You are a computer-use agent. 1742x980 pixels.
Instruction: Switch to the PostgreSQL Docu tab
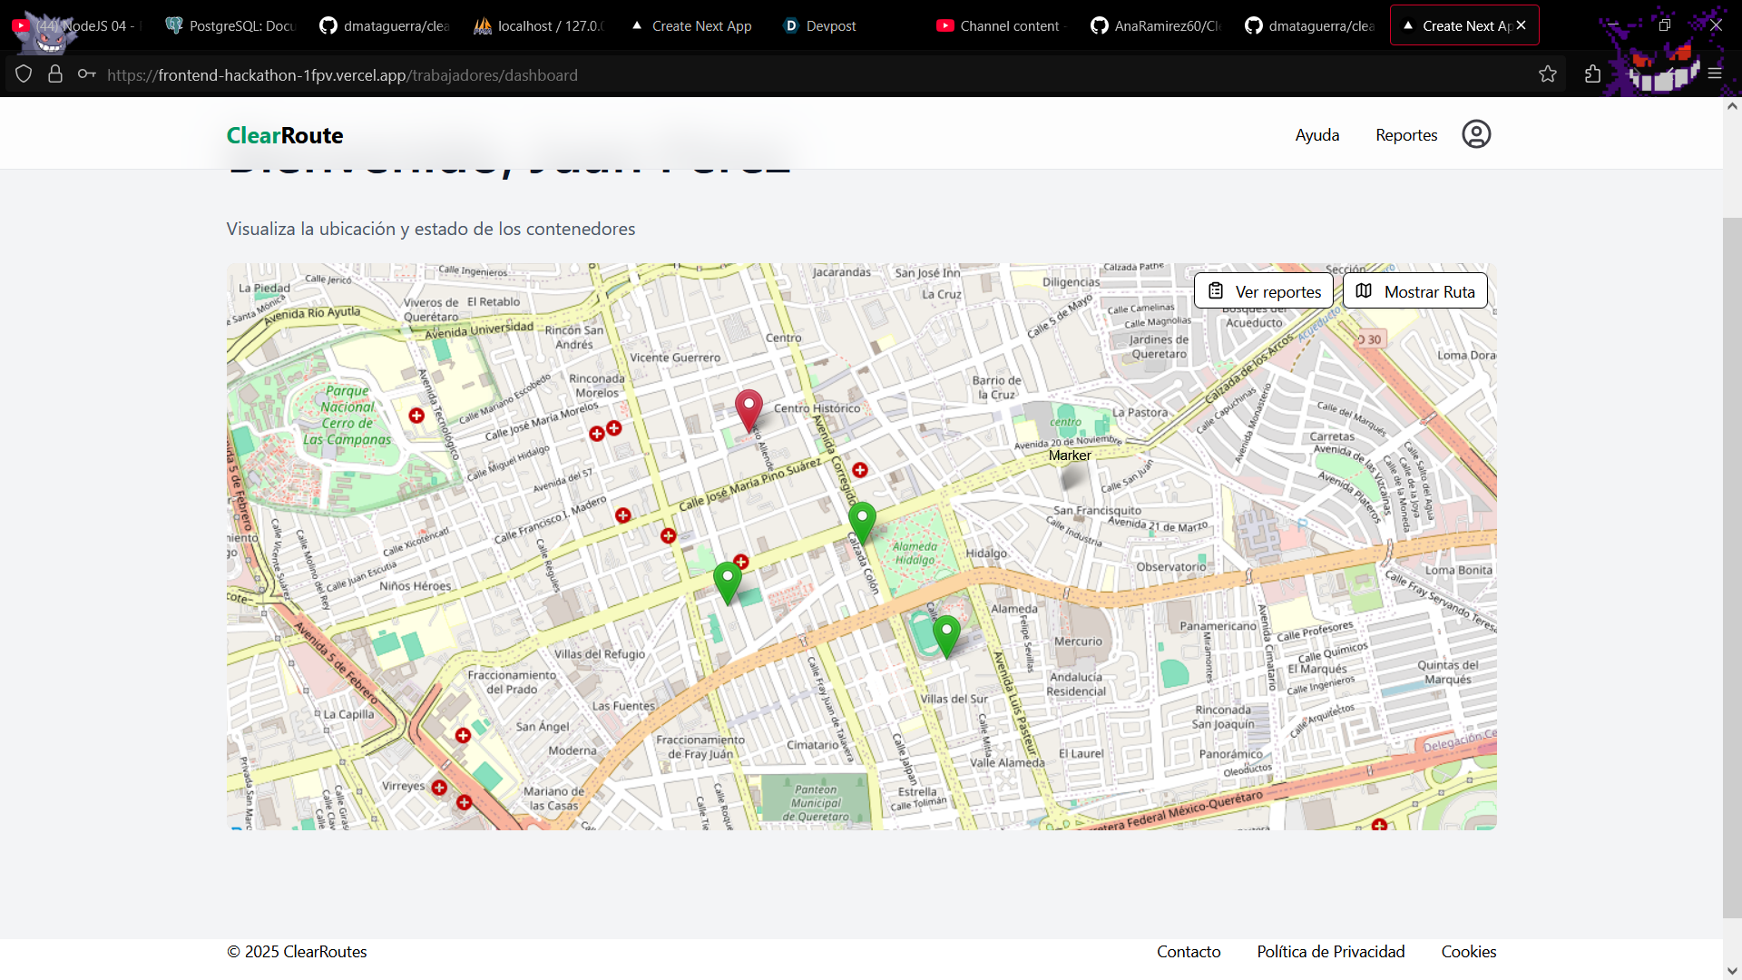click(x=231, y=25)
